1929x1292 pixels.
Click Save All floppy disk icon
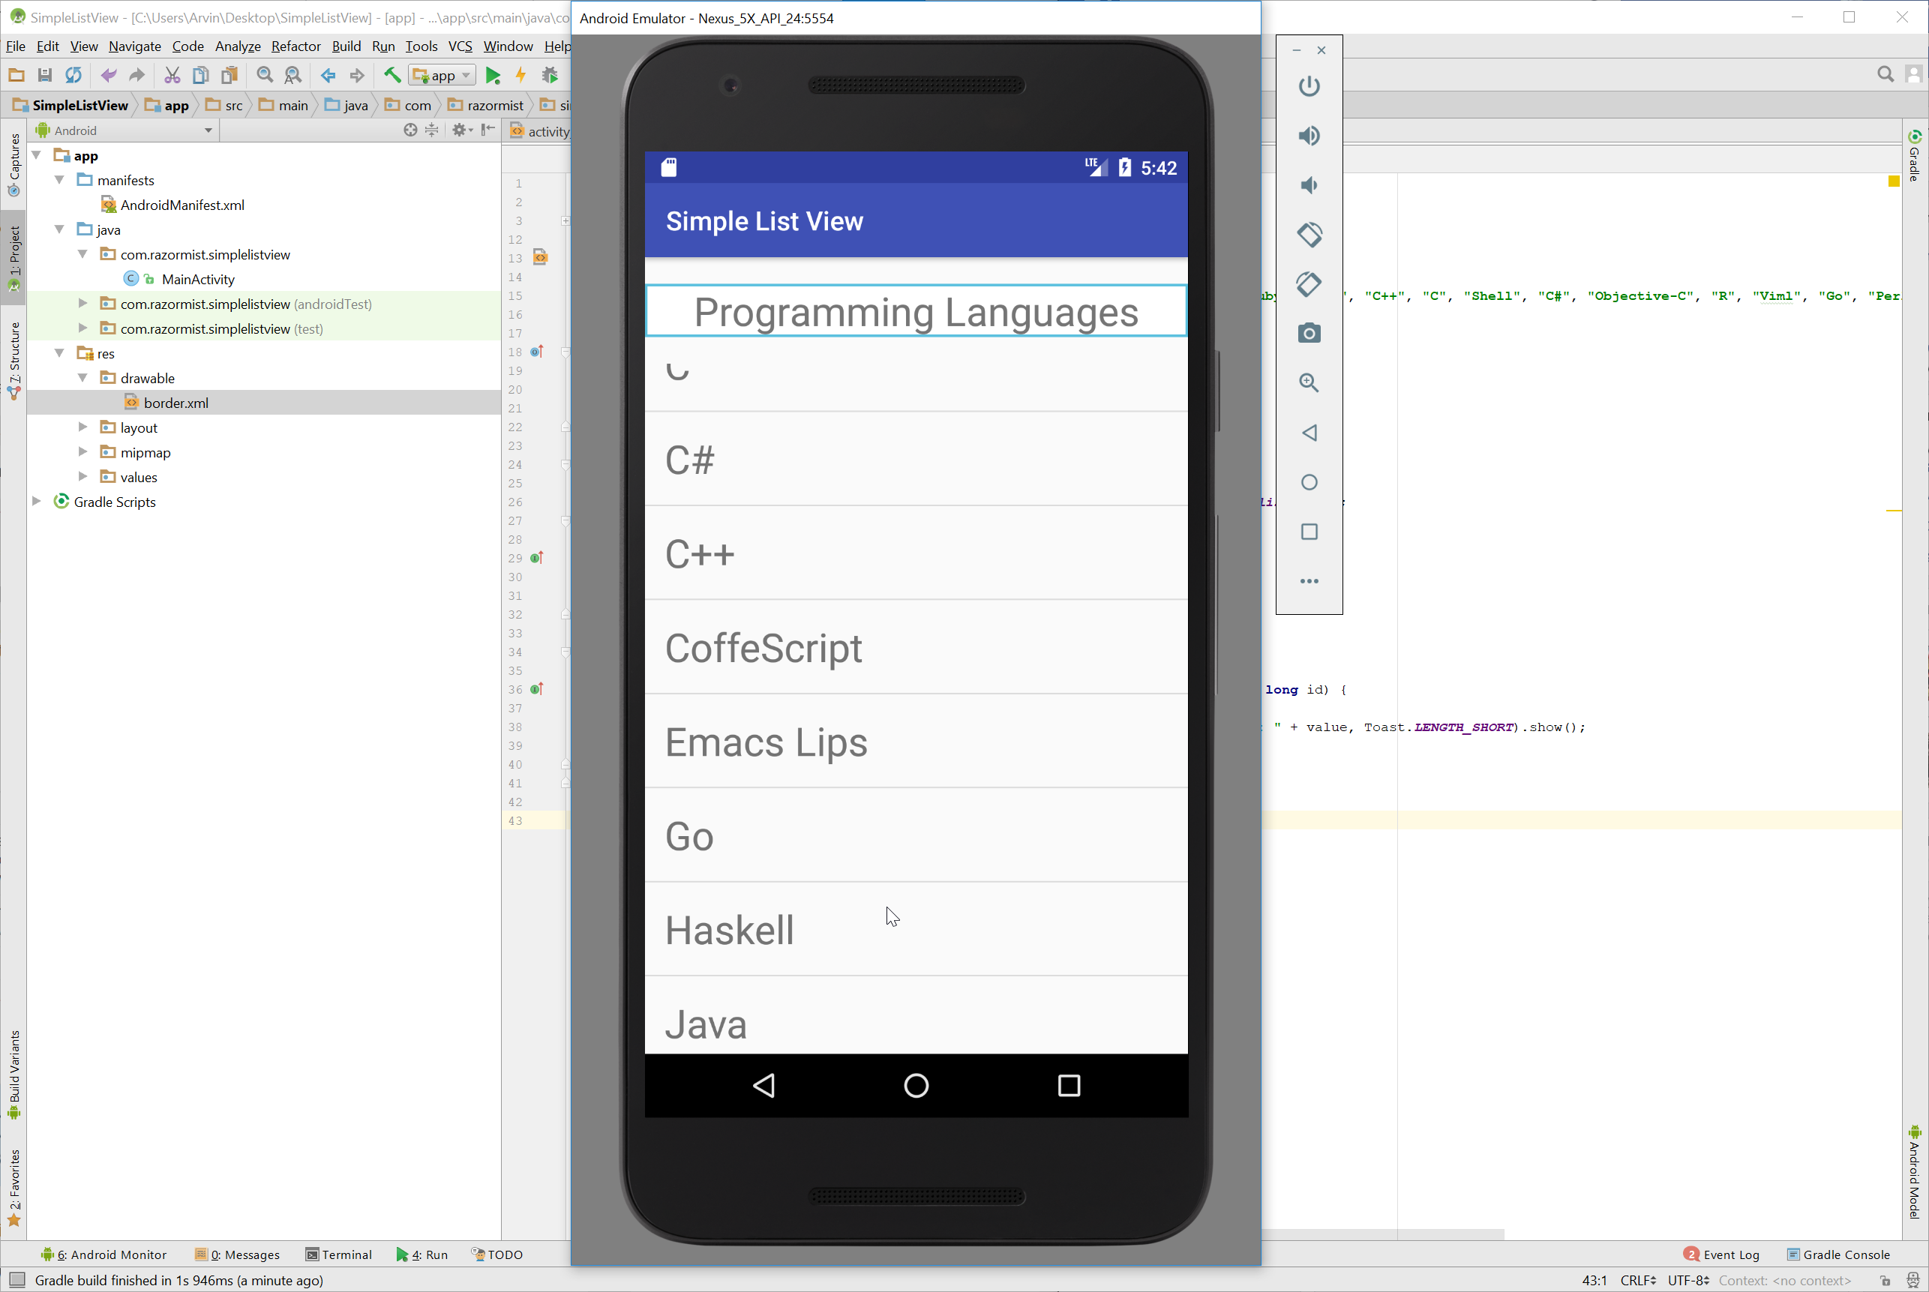tap(44, 76)
